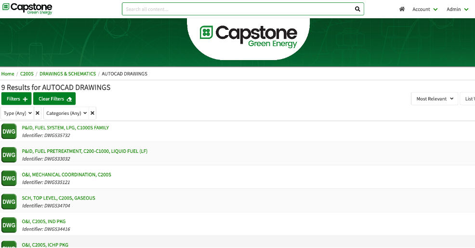Screen dimensions: 475x248
Task: Click the 9 Results for AUTOCAD DRAWINGS heading
Action: coord(56,87)
